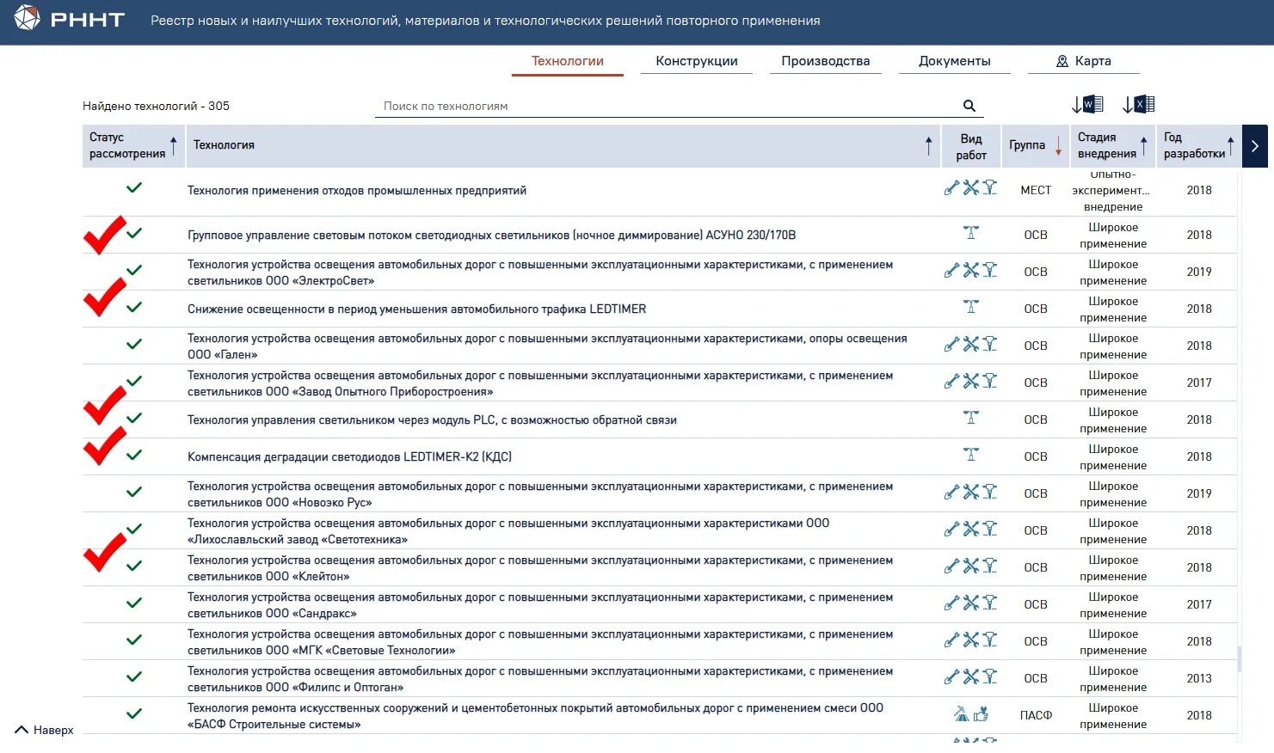The image size is (1274, 753).
Task: Click shovel icon in «Сандракс» row
Action: click(951, 603)
